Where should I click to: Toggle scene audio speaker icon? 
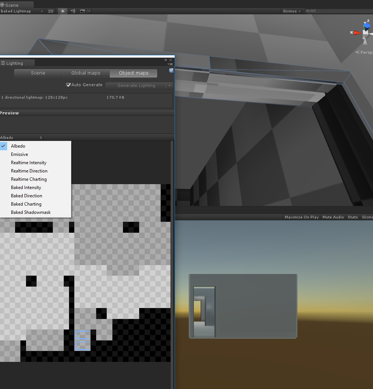tap(72, 11)
